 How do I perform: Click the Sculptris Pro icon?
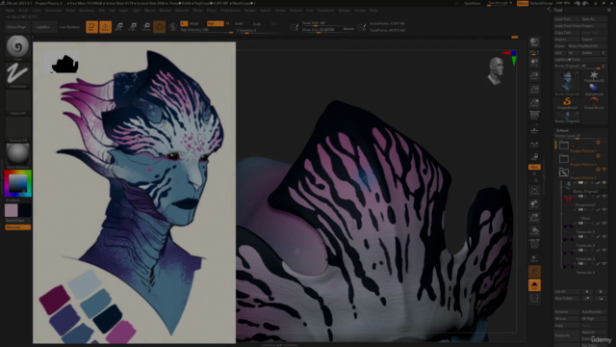[x=172, y=27]
